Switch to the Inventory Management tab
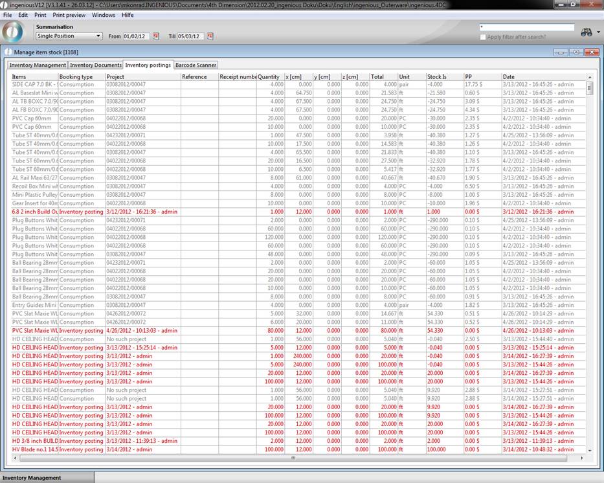 38,65
